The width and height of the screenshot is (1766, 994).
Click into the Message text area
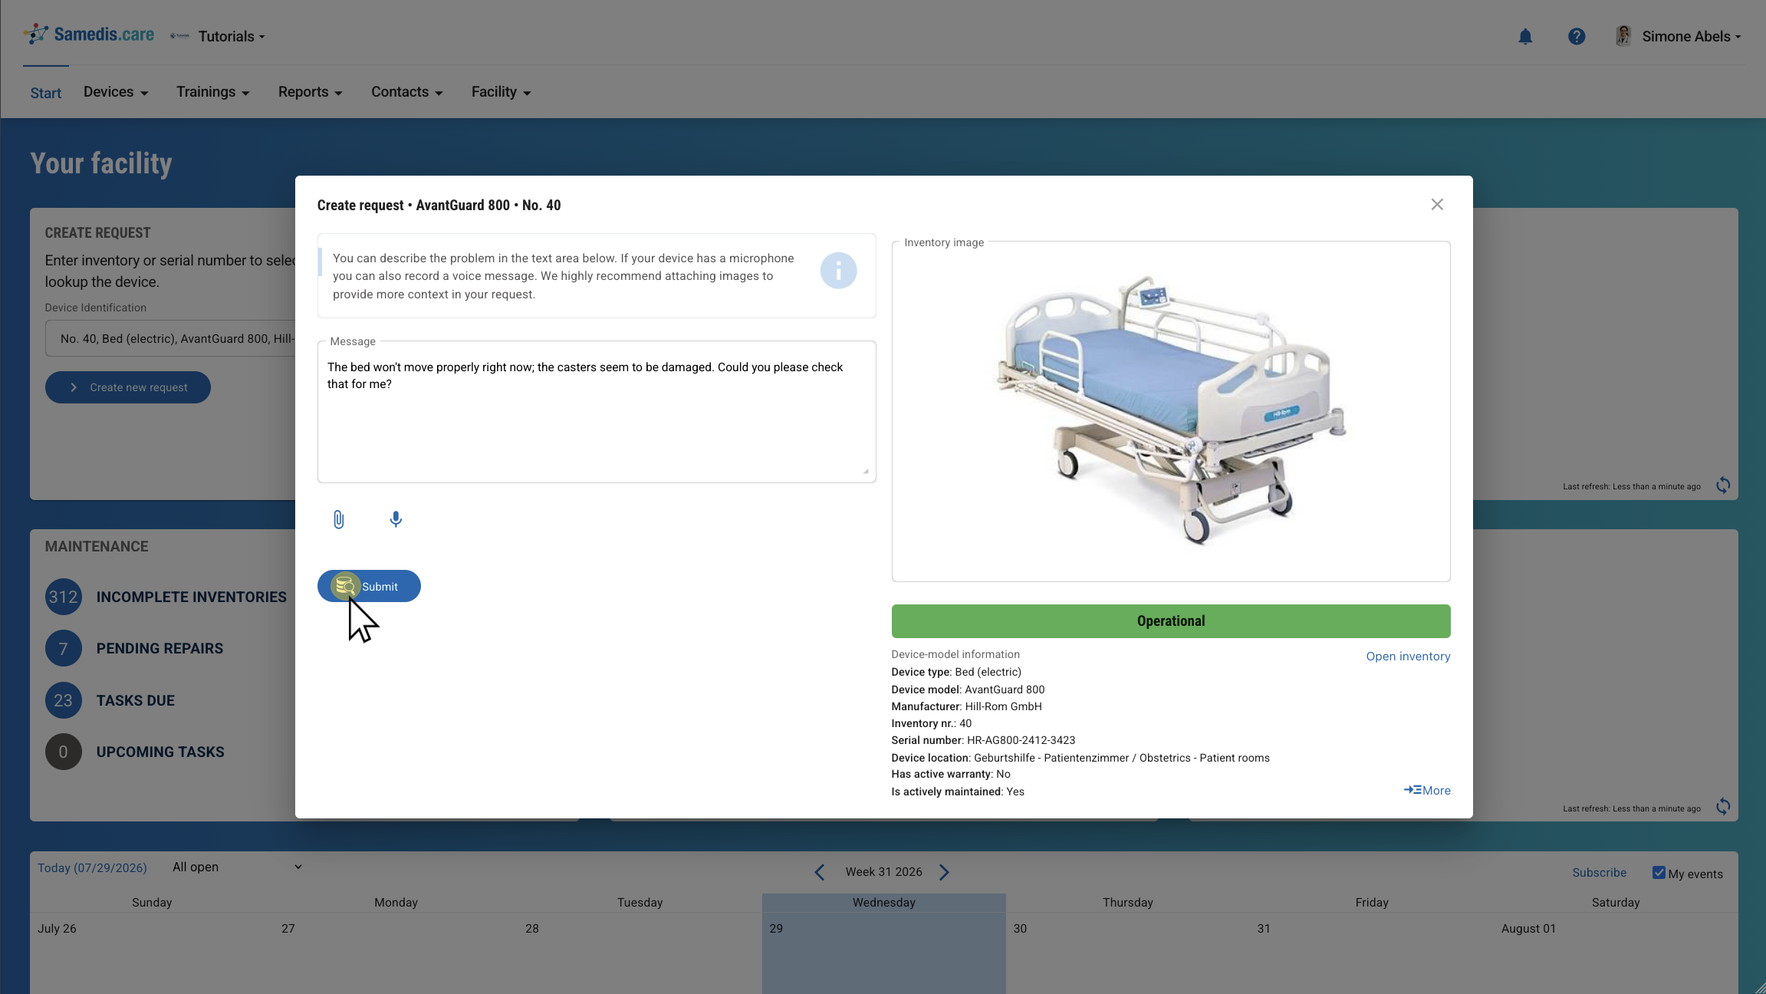[x=597, y=412]
